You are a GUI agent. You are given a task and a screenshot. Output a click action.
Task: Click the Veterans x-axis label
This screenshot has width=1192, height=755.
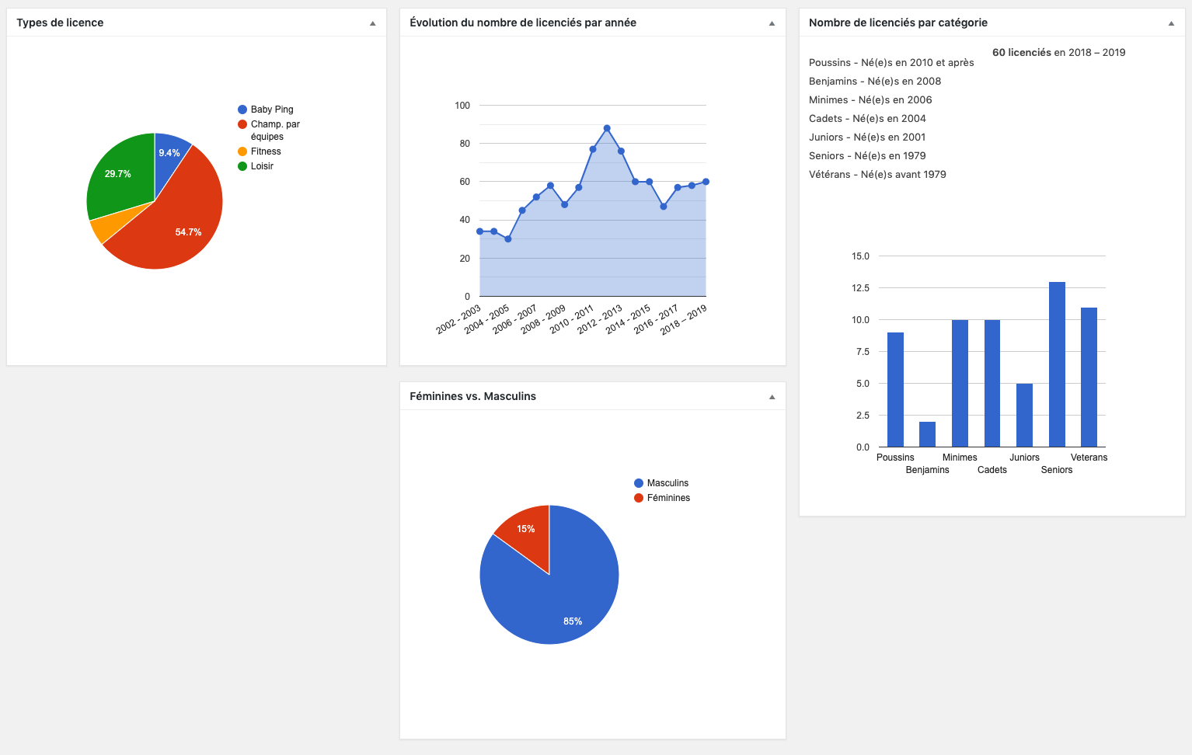coord(1089,458)
